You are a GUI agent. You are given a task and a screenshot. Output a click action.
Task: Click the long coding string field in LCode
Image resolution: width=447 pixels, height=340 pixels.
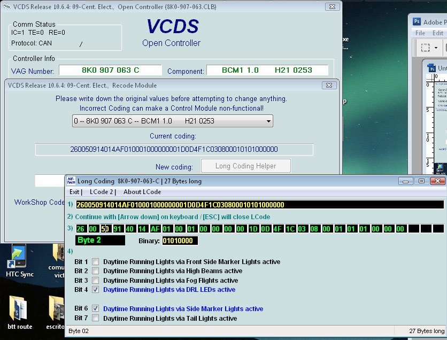click(260, 205)
